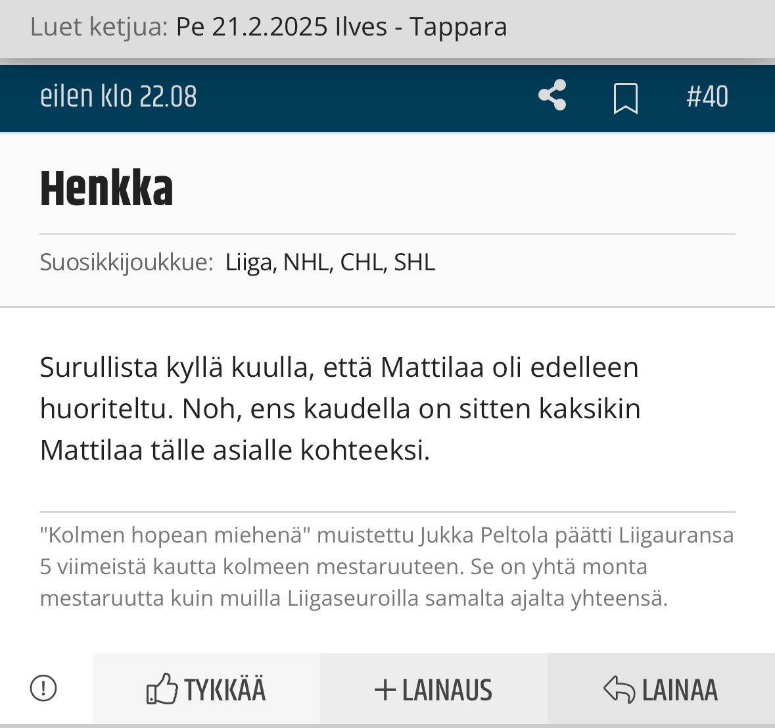
Task: Open Henkka's user profile
Action: 106,188
